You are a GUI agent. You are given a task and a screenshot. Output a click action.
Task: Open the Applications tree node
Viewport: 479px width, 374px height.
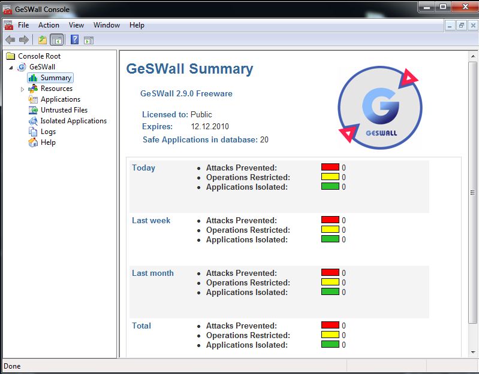tap(60, 99)
